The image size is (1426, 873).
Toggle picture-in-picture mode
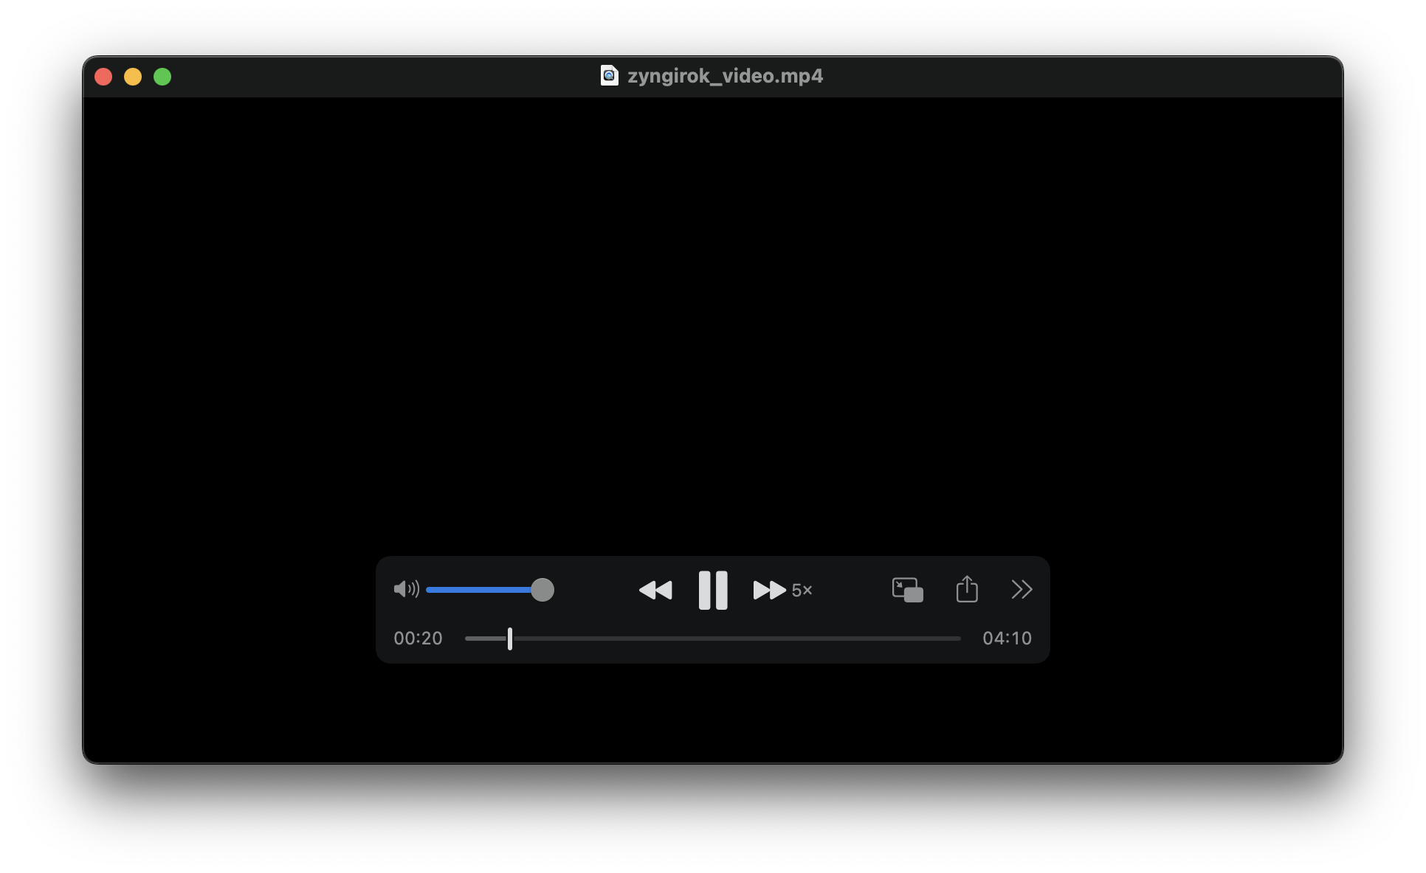click(907, 590)
